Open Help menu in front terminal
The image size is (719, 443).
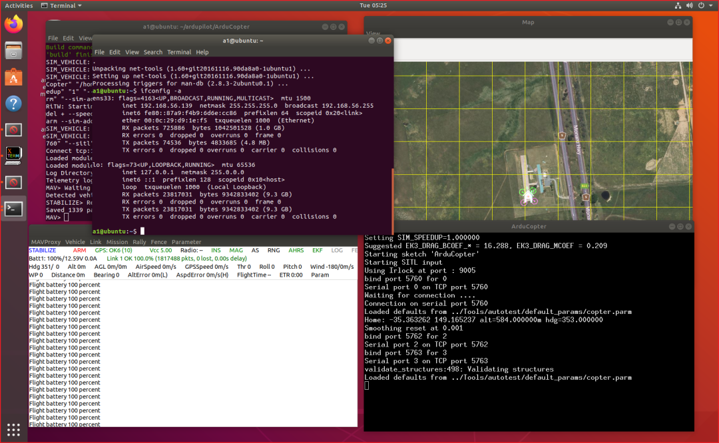coord(202,53)
